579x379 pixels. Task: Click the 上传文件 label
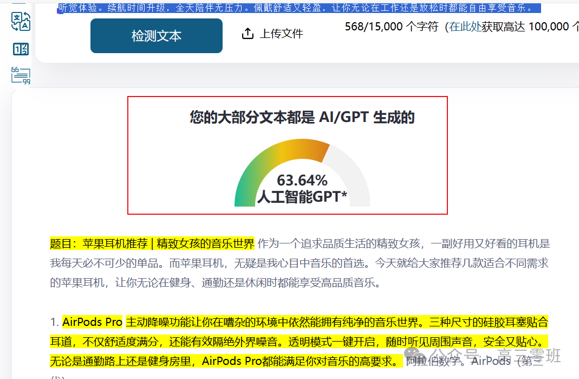[x=282, y=34]
